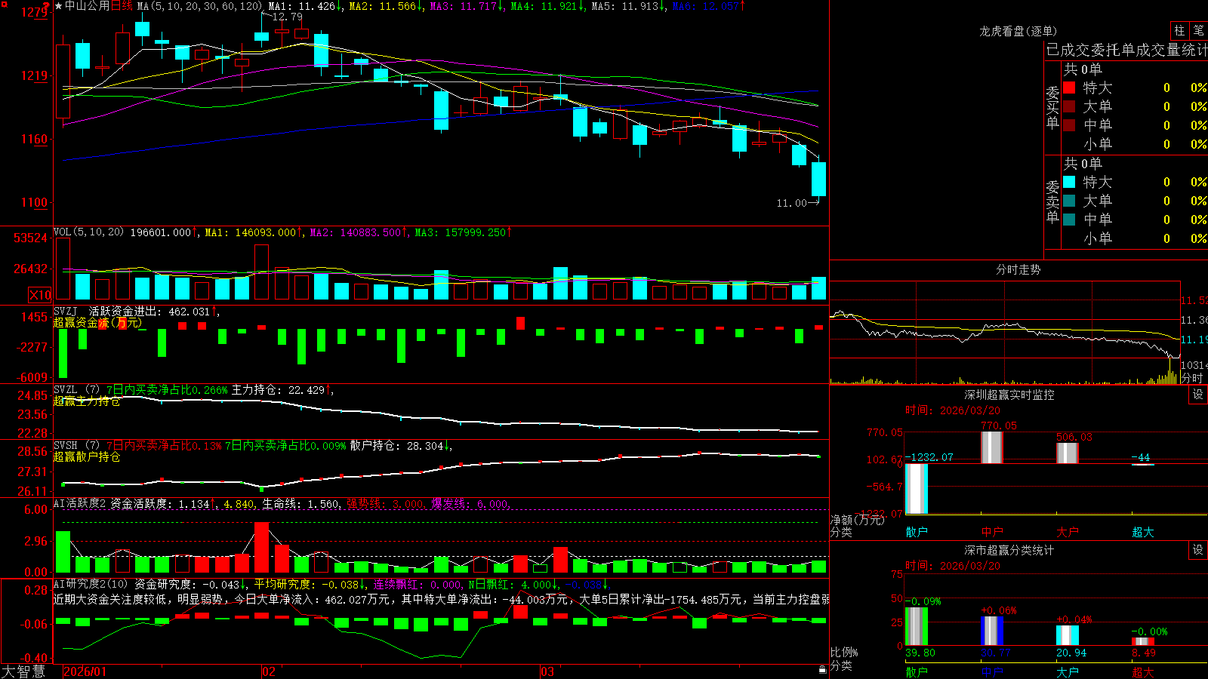
Task: Click the 日线 period label
Action: (x=122, y=6)
